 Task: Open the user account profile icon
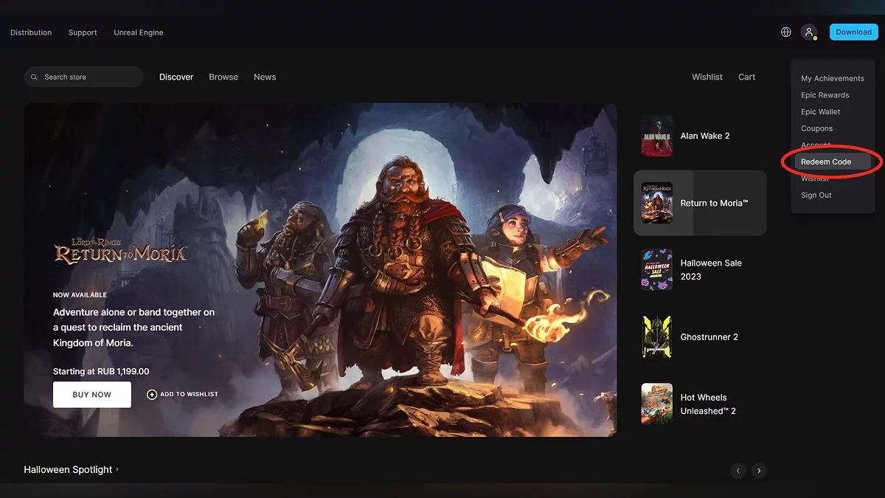pos(809,32)
